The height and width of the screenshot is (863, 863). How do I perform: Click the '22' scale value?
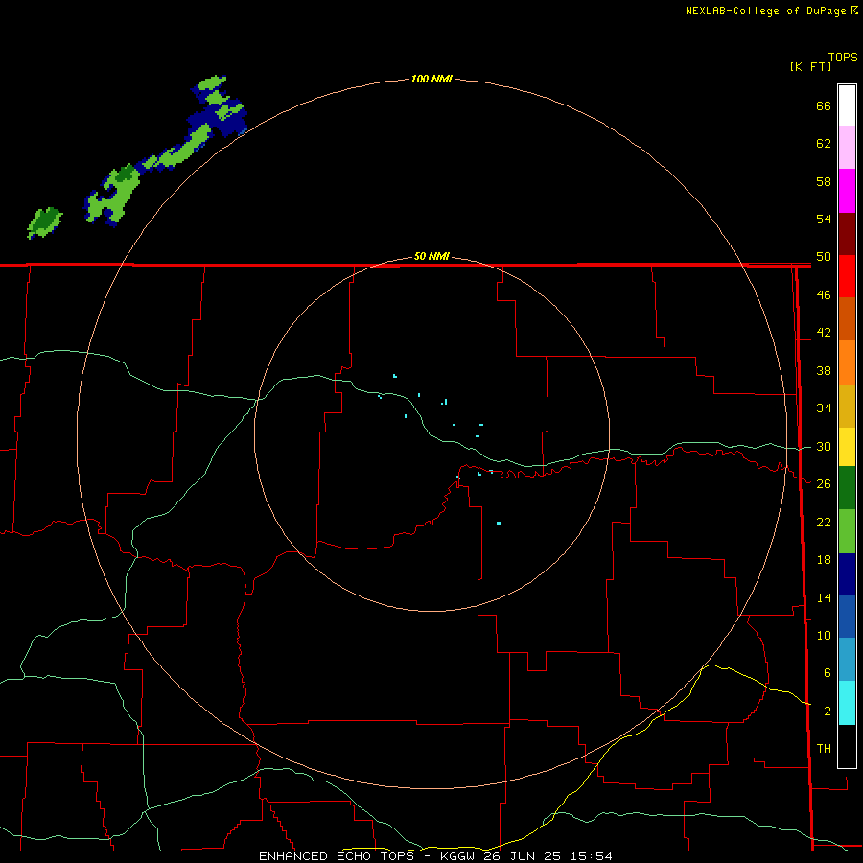[824, 522]
